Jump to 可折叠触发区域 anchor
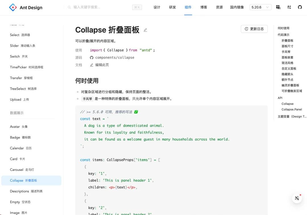307x215 pixels. tap(292, 91)
